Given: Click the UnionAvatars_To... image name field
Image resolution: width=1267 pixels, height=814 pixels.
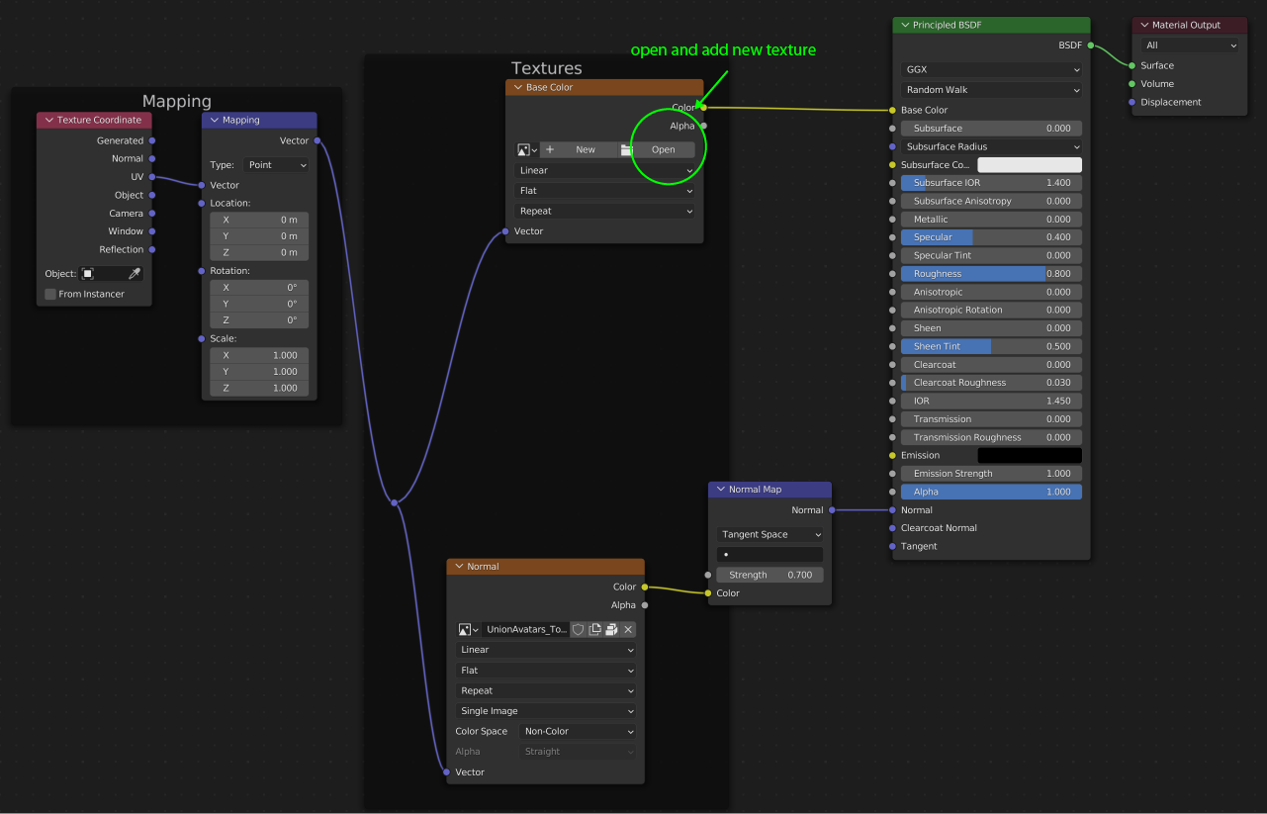Looking at the screenshot, I should 525,629.
